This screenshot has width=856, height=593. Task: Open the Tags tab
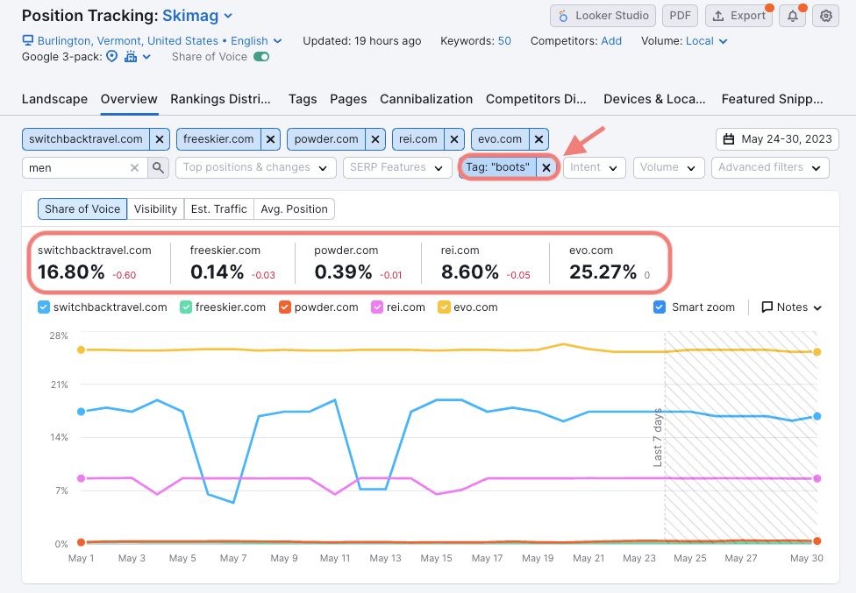click(303, 99)
